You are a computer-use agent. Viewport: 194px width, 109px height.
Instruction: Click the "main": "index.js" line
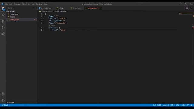(58, 23)
